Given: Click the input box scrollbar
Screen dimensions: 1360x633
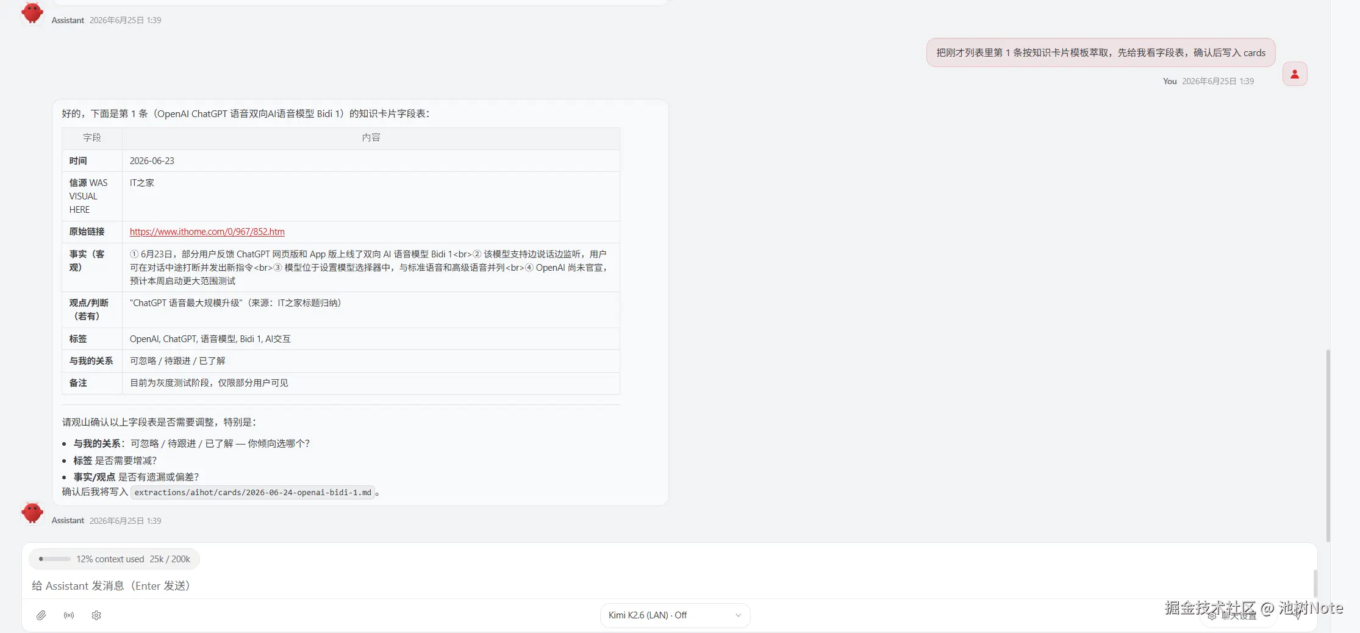Looking at the screenshot, I should (x=1315, y=584).
